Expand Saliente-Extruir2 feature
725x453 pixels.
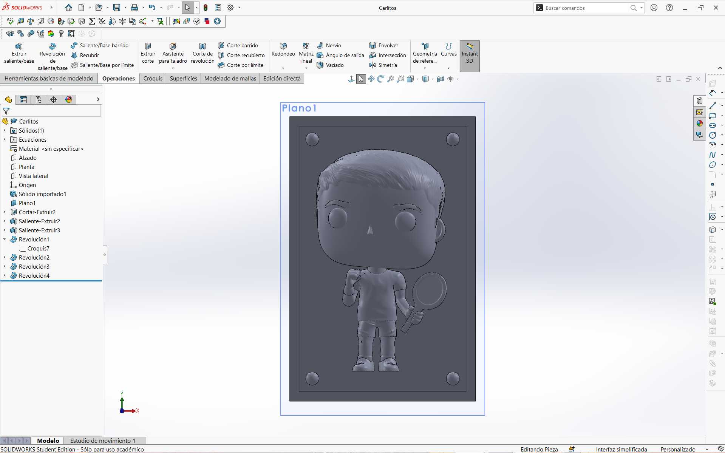click(5, 221)
